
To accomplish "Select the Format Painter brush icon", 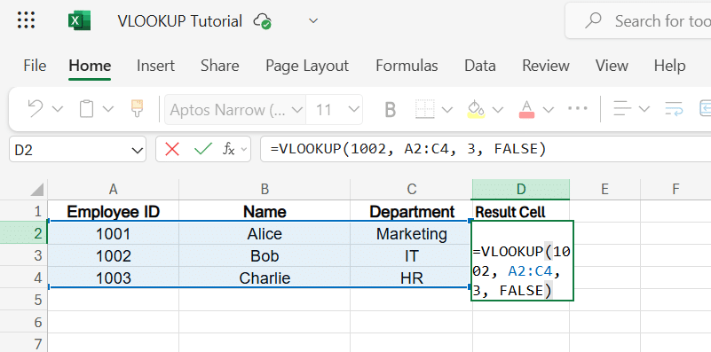I will point(137,109).
